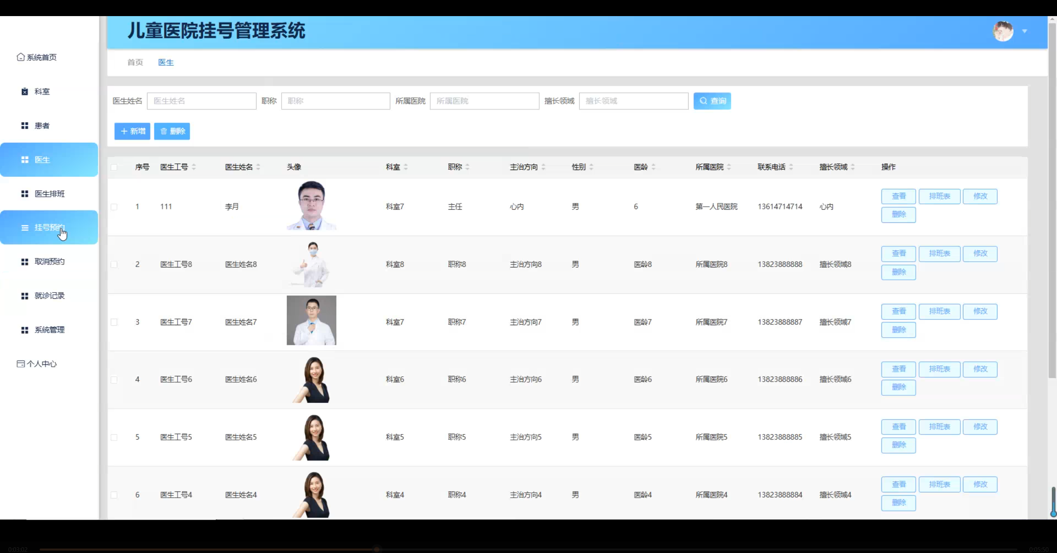Switch to the 首页 breadcrumb tab
Screen dimensions: 1057x553
(x=135, y=62)
